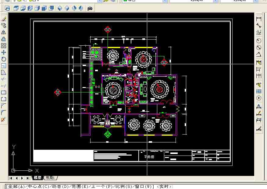Select the Move tool
The image size is (267, 189).
(x=4, y=52)
